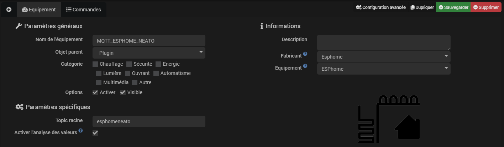This screenshot has height=147, width=504.
Task: Open Configuration avancée settings
Action: tap(381, 7)
